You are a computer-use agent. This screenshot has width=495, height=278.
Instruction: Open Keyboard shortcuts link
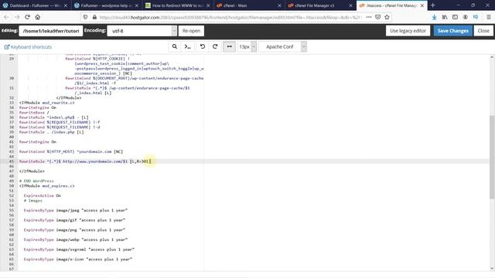pyautogui.click(x=28, y=47)
